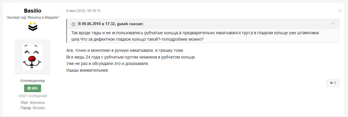Click the Эксперт а/д Монеты и Медали title
The width and height of the screenshot is (348, 117).
pyautogui.click(x=33, y=18)
